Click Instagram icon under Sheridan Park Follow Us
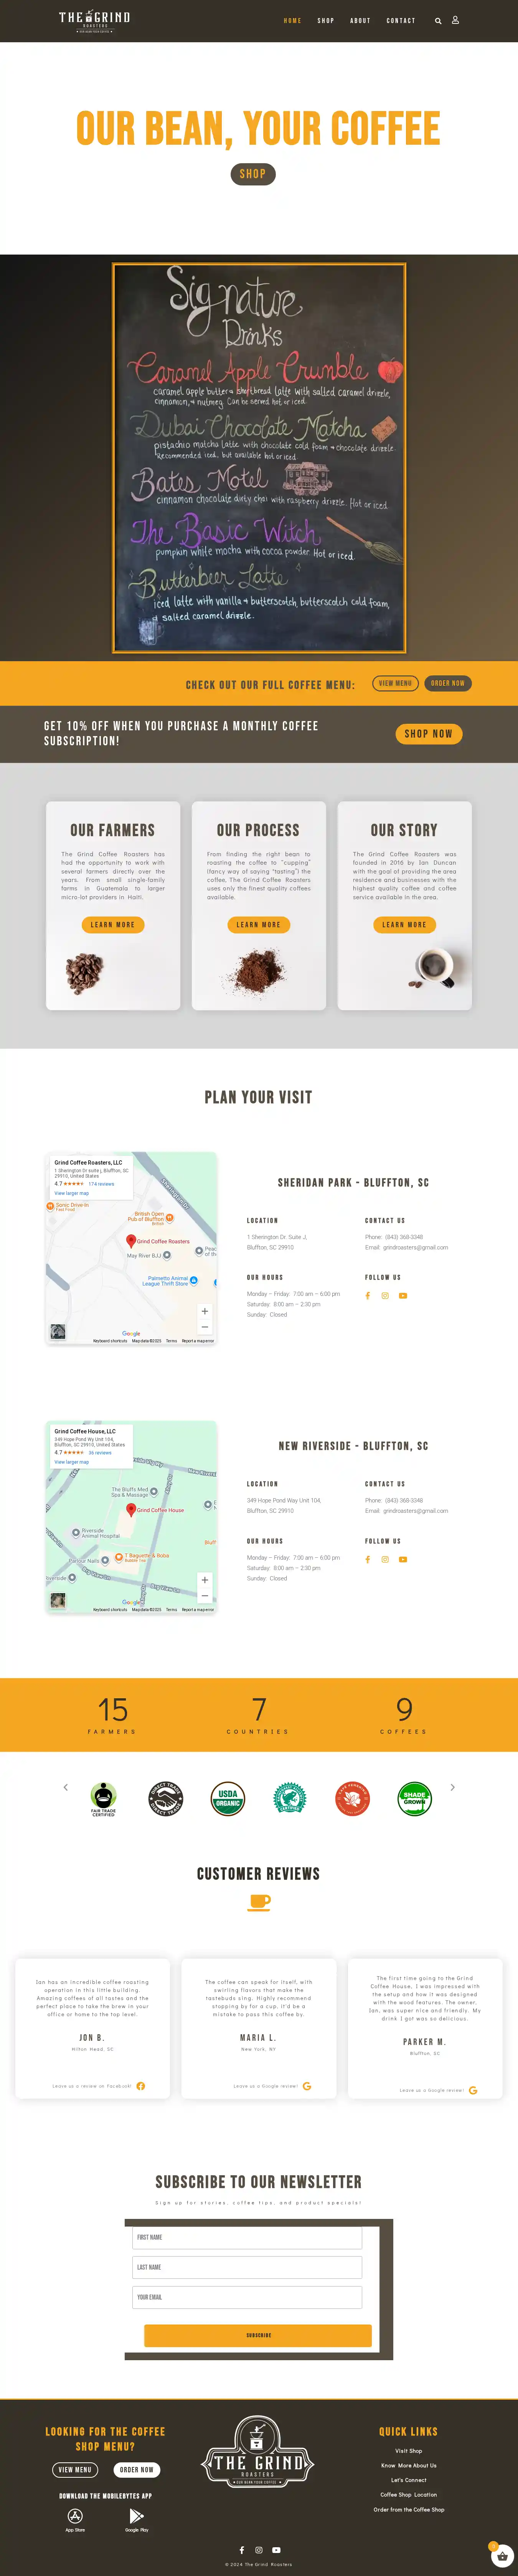Image resolution: width=518 pixels, height=2576 pixels. point(385,1295)
